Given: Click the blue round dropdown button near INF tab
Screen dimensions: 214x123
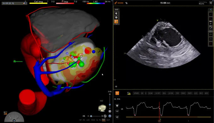Looking at the screenshot, I should pyautogui.click(x=110, y=116).
